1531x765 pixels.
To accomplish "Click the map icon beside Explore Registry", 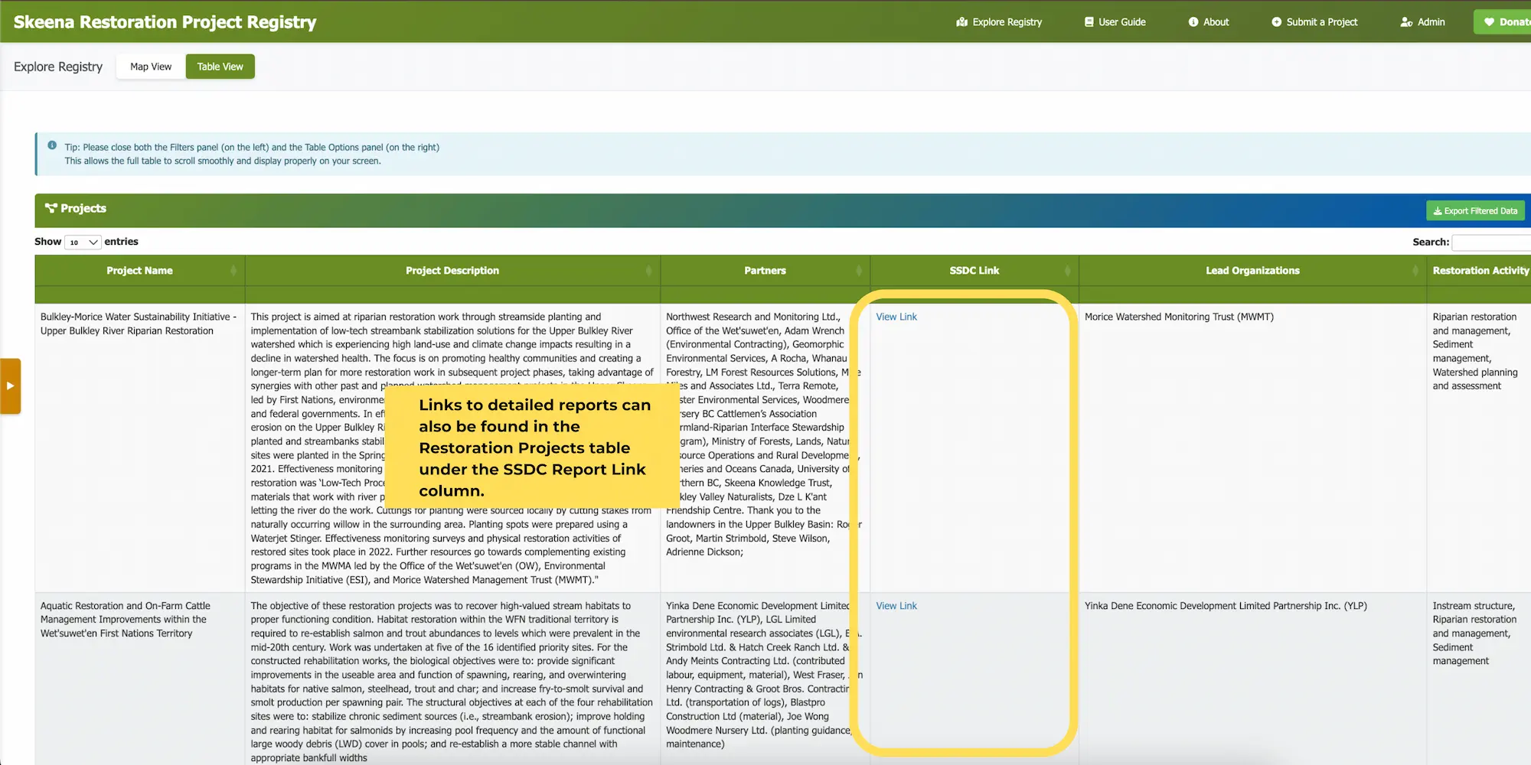I will (961, 22).
